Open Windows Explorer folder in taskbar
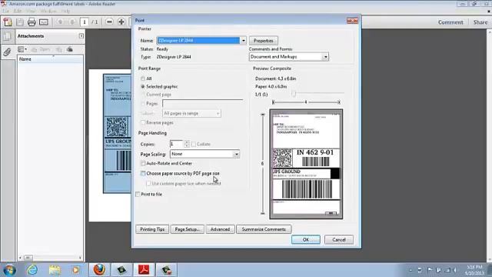Image resolution: width=492 pixels, height=277 pixels. [55, 270]
